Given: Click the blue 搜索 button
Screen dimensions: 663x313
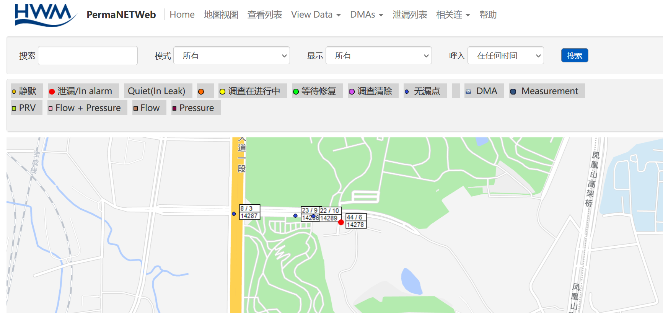Looking at the screenshot, I should pos(574,55).
